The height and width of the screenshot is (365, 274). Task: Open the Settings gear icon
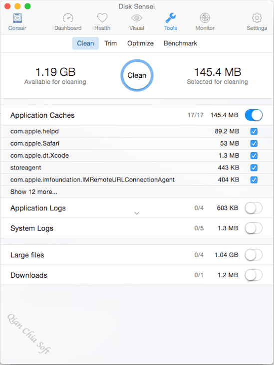pyautogui.click(x=257, y=18)
